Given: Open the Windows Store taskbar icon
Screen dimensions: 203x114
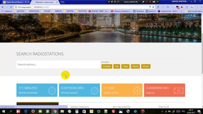Looking at the screenshot, I should [x=84, y=111].
